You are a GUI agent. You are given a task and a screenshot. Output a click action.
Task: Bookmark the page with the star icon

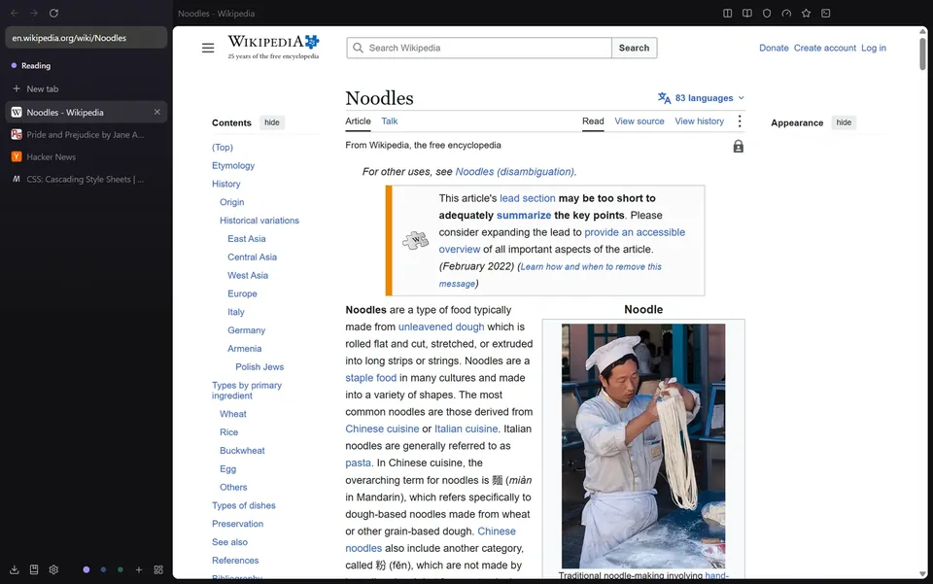point(806,13)
